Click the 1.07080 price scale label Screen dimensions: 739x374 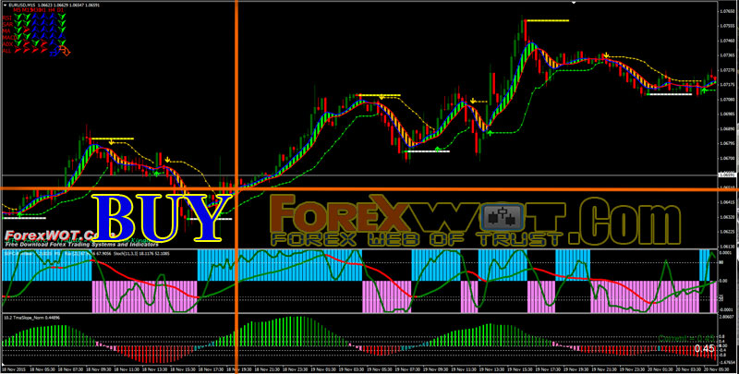[x=727, y=100]
